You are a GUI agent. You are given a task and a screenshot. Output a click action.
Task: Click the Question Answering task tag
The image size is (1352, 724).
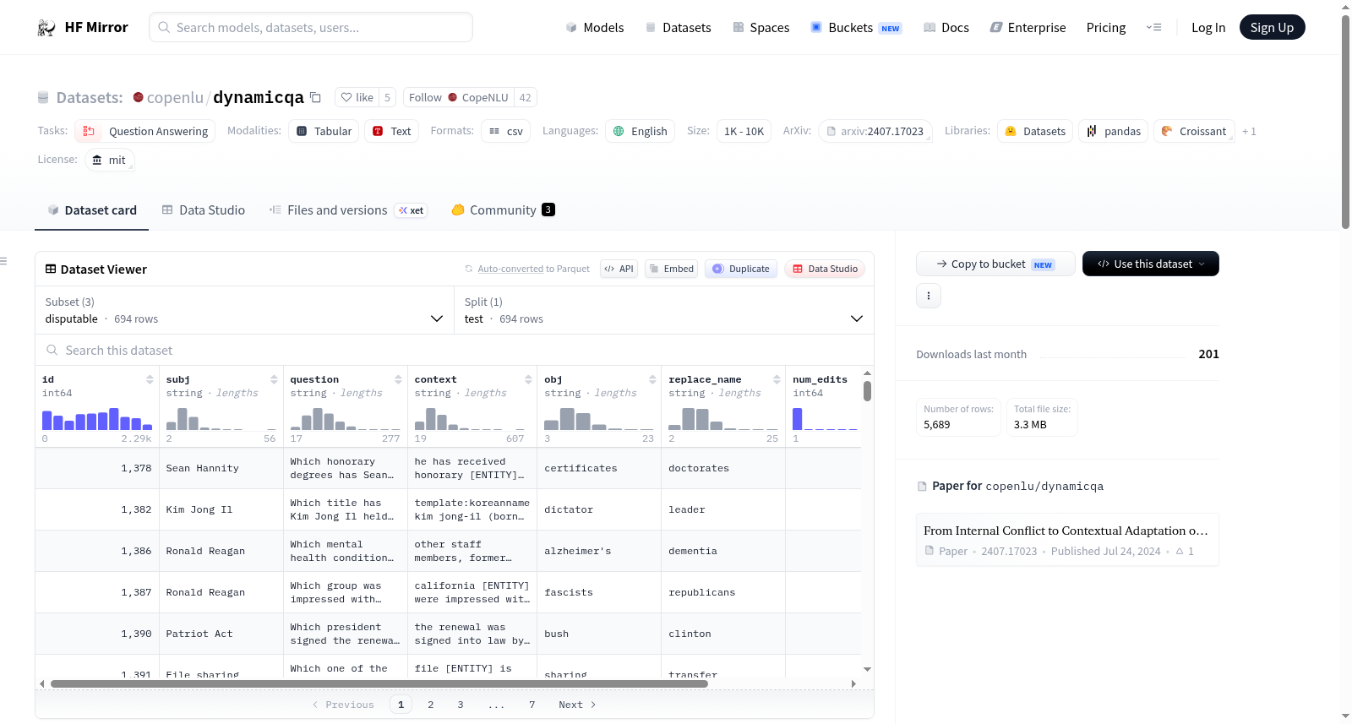(145, 131)
